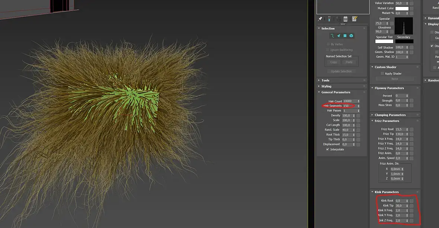This screenshot has width=439, height=228.
Task: Click the map button beside Kink Tip
Action: point(411,206)
